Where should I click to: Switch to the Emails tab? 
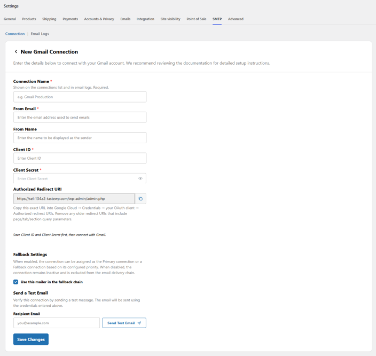pos(126,19)
